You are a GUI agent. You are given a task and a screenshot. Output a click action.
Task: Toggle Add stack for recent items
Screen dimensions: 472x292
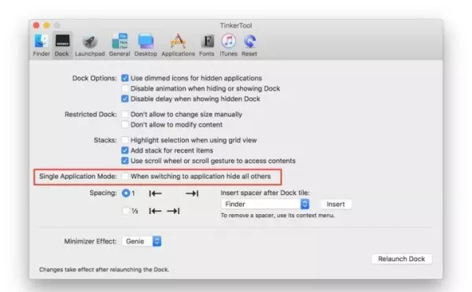pos(124,150)
